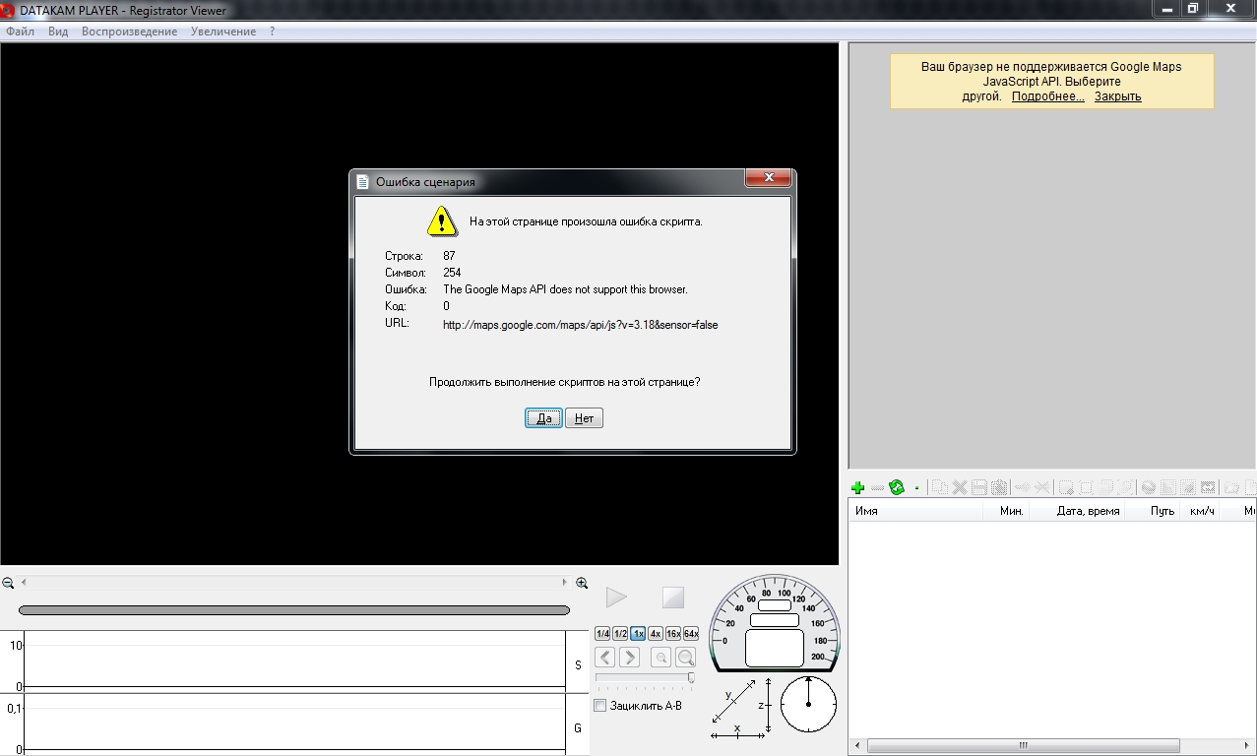Click the previous frame left arrow button
1257x756 pixels.
[605, 658]
